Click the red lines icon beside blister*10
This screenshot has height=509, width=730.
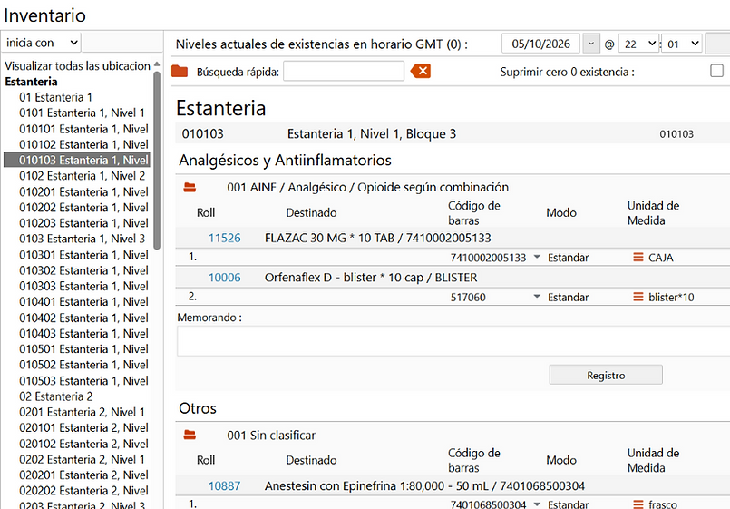pyautogui.click(x=638, y=297)
